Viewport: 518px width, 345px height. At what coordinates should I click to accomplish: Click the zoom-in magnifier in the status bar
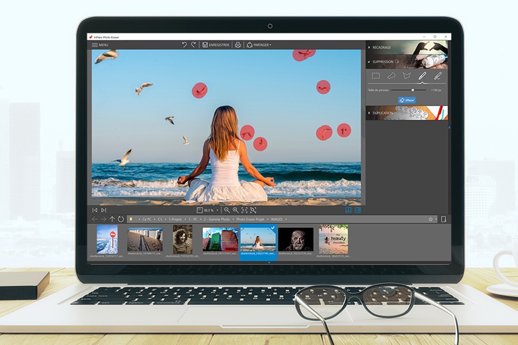235,210
